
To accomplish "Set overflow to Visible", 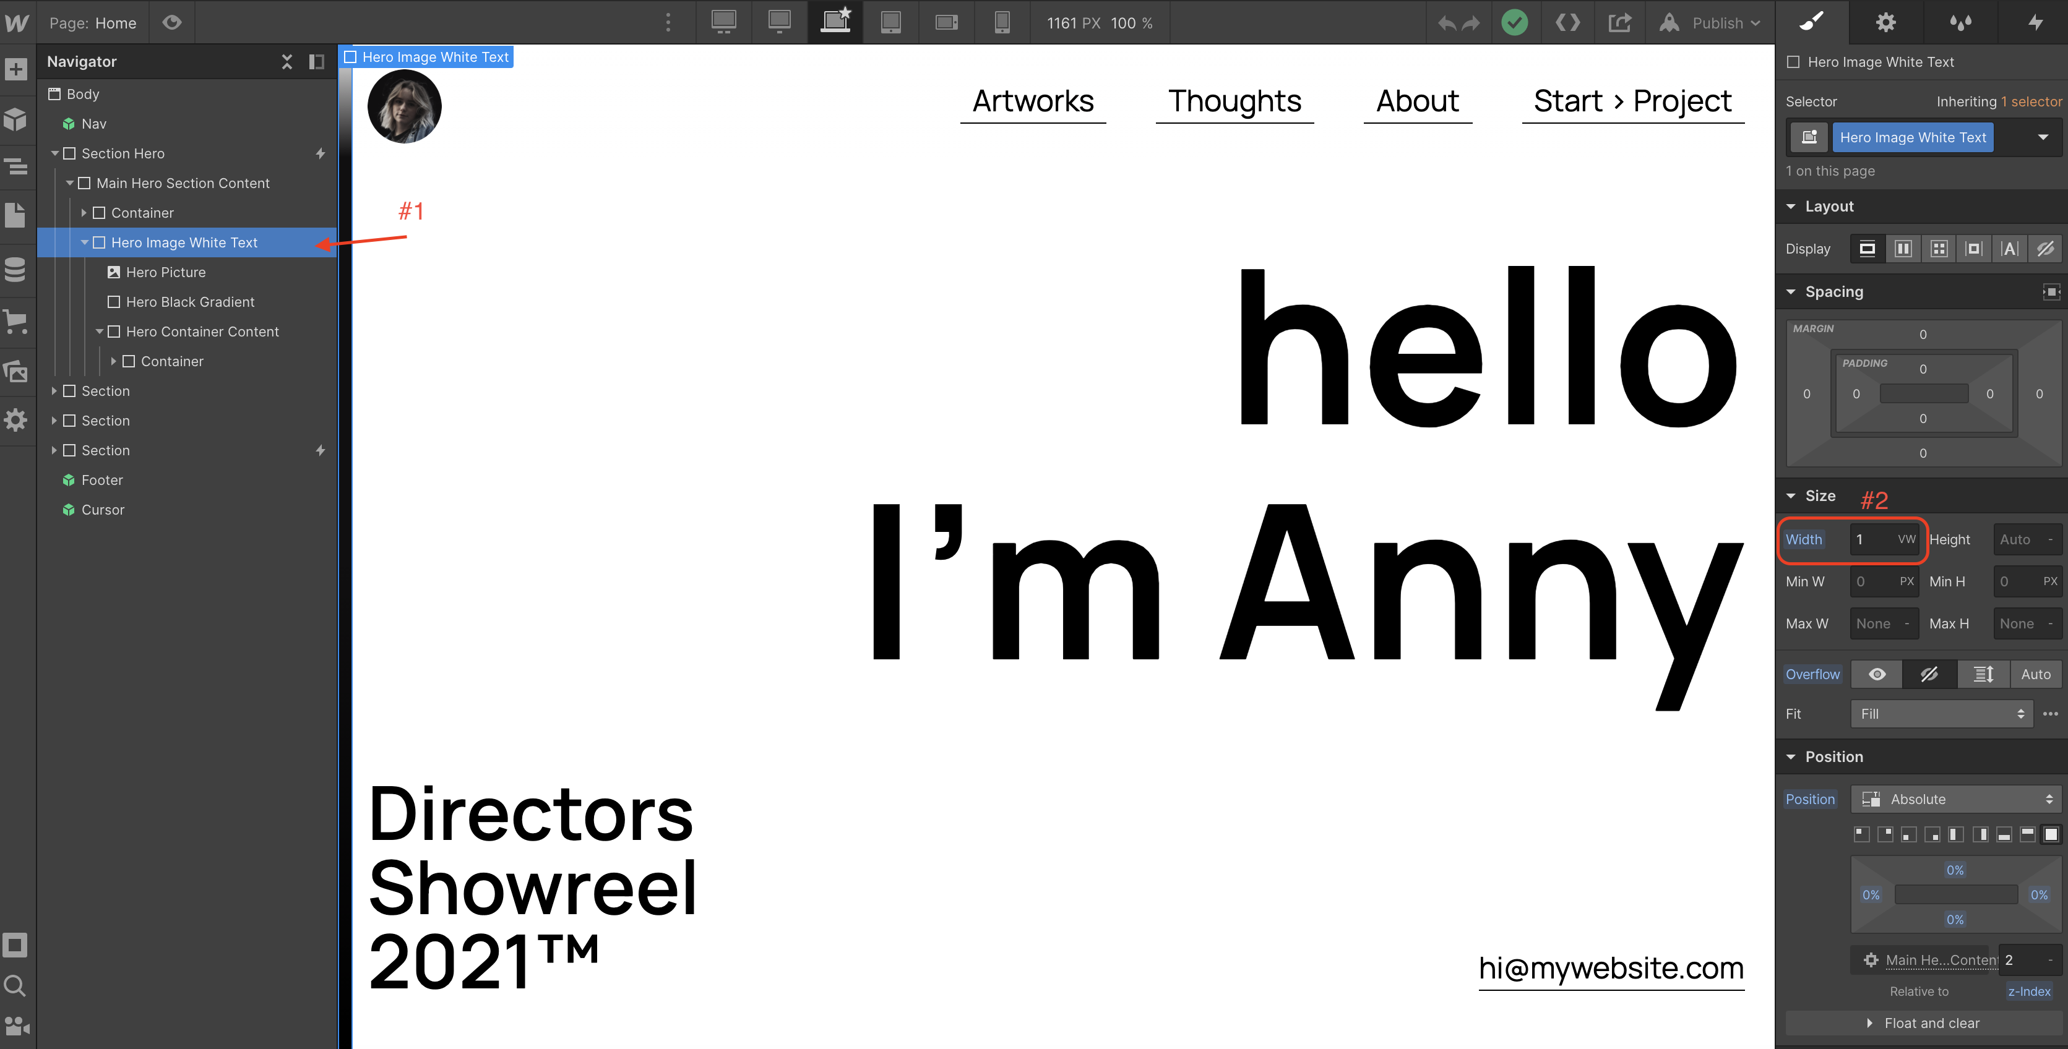I will pyautogui.click(x=1877, y=674).
